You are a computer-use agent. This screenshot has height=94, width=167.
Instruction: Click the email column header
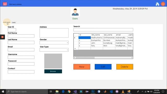pos(121,35)
